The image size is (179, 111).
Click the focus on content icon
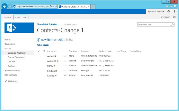174,17
